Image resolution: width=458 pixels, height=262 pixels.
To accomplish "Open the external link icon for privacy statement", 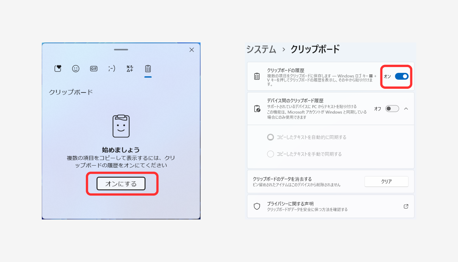I will pyautogui.click(x=406, y=206).
